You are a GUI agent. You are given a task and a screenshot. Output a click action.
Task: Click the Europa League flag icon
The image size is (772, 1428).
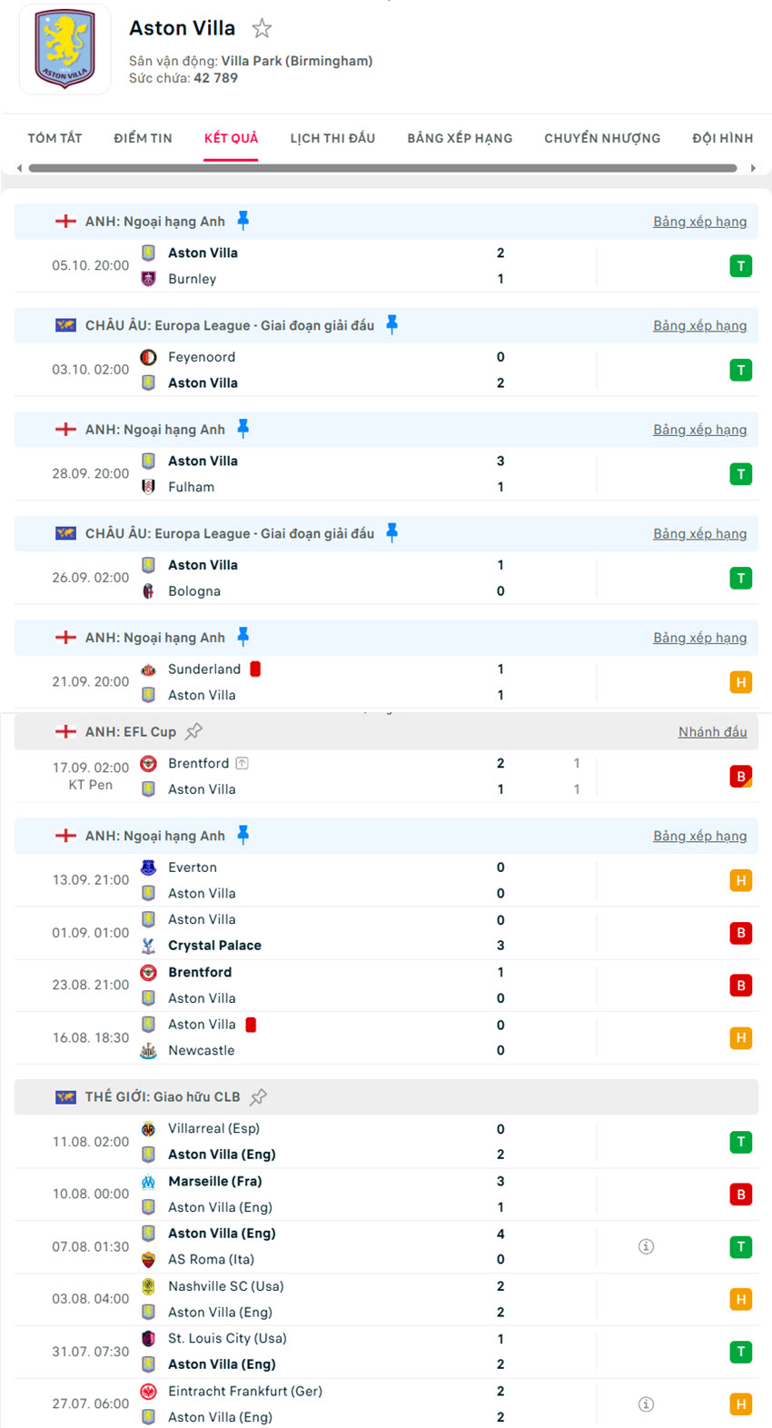[65, 324]
